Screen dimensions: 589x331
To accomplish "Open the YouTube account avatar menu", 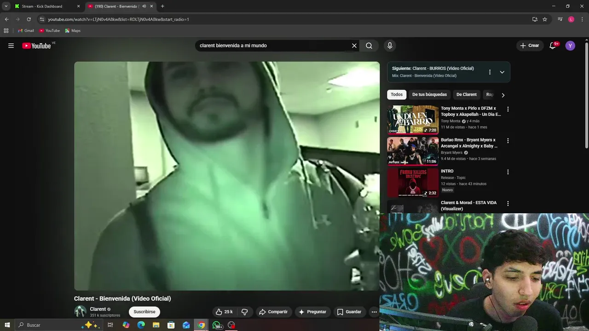I will [570, 46].
